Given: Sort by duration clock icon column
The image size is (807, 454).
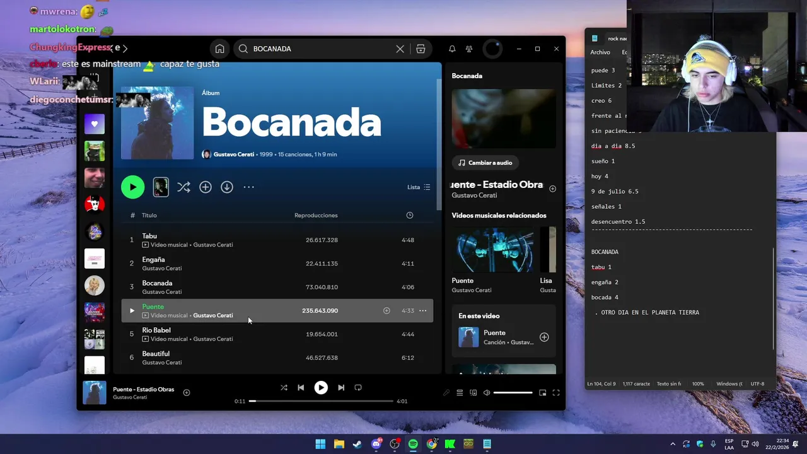Looking at the screenshot, I should tap(410, 215).
